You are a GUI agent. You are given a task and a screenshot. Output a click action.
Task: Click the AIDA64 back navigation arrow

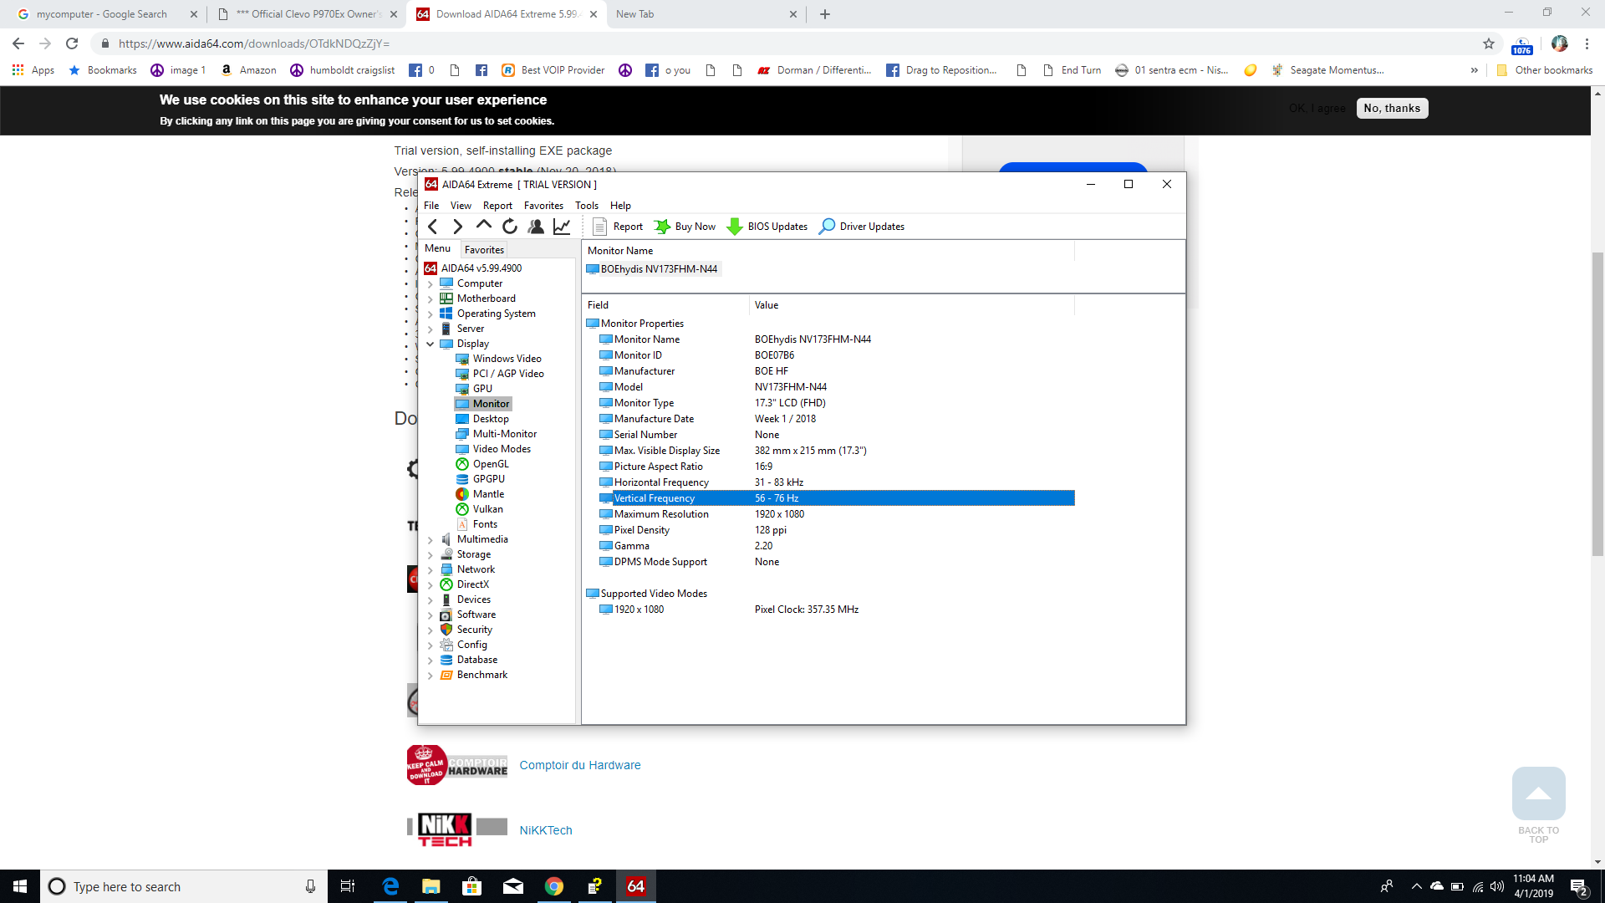432,227
